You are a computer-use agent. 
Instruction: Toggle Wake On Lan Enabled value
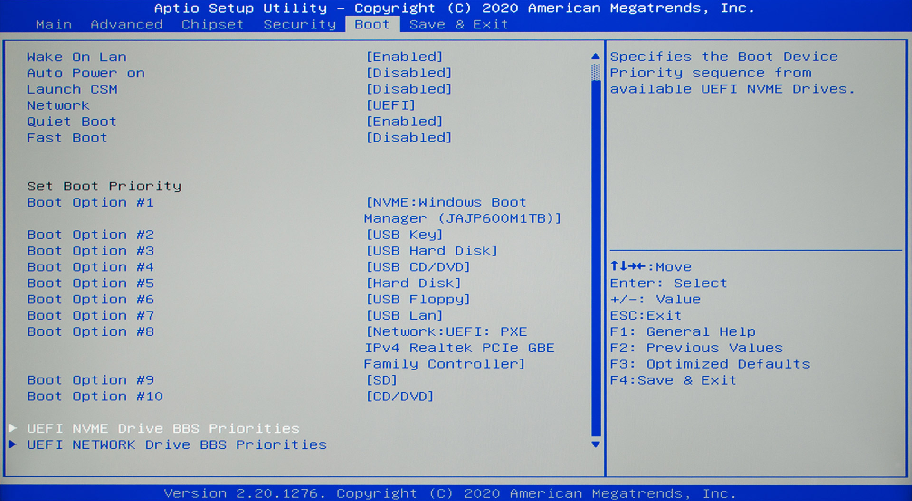coord(404,57)
